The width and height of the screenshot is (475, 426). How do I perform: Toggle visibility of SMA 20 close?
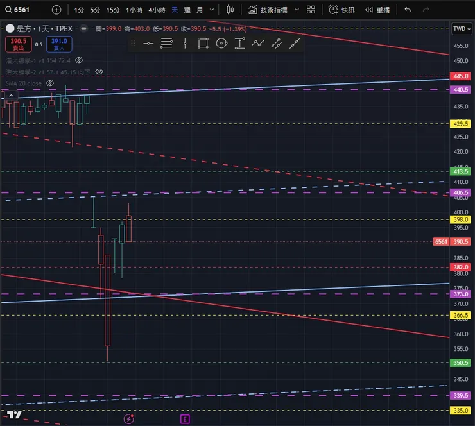pos(50,83)
